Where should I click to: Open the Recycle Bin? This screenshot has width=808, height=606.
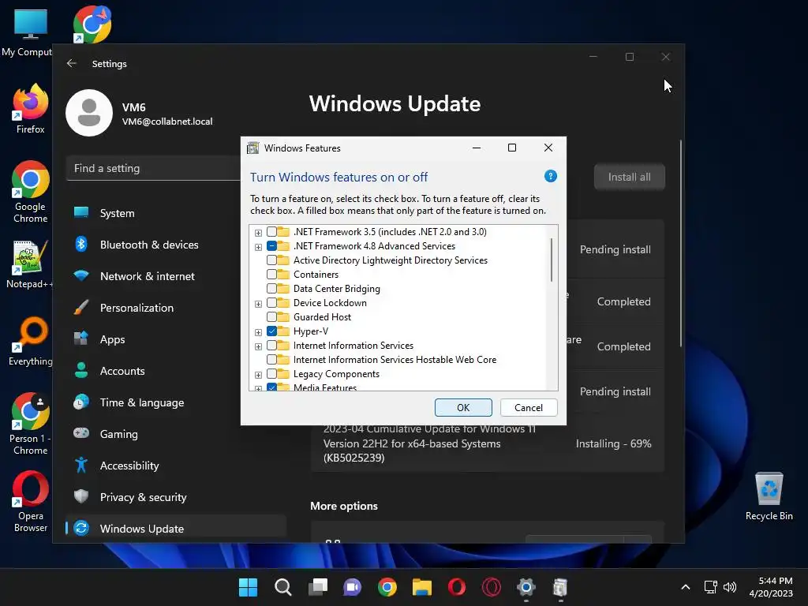coord(769,496)
